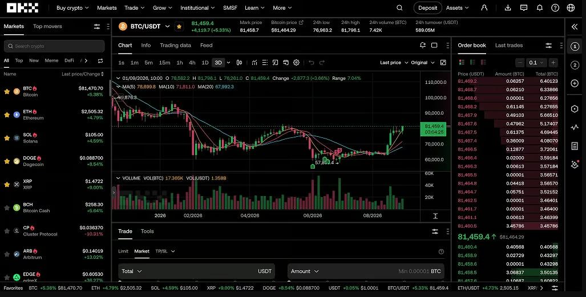The width and height of the screenshot is (586, 297).
Task: Click the chart redo arrow
Action: (322, 63)
